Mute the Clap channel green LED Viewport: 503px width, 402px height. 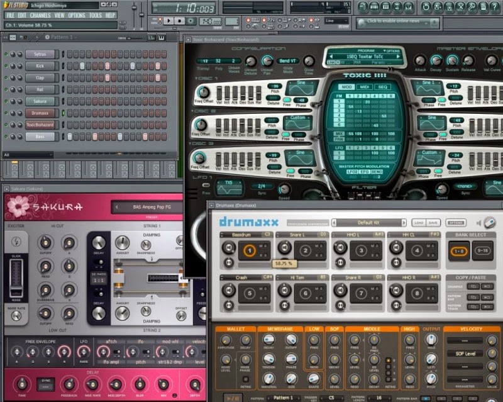[x=6, y=77]
